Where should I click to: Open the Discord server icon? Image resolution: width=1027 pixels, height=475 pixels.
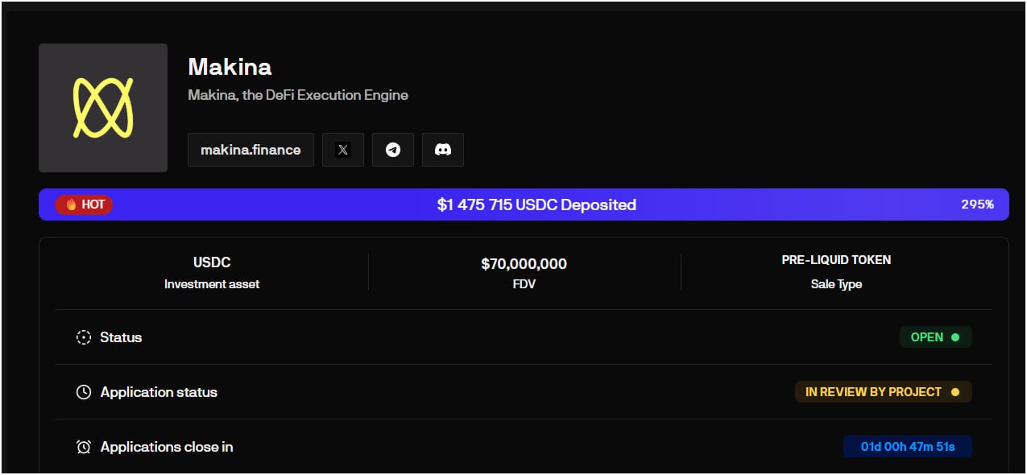click(x=443, y=150)
